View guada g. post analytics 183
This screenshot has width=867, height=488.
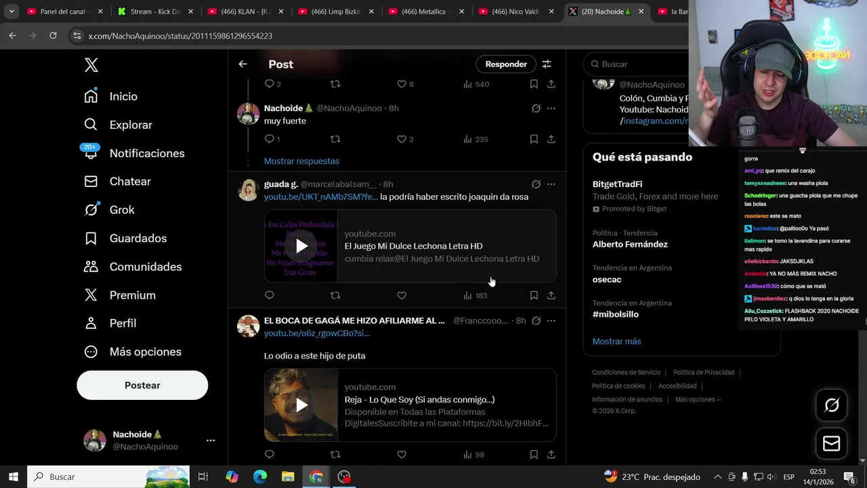(x=475, y=296)
